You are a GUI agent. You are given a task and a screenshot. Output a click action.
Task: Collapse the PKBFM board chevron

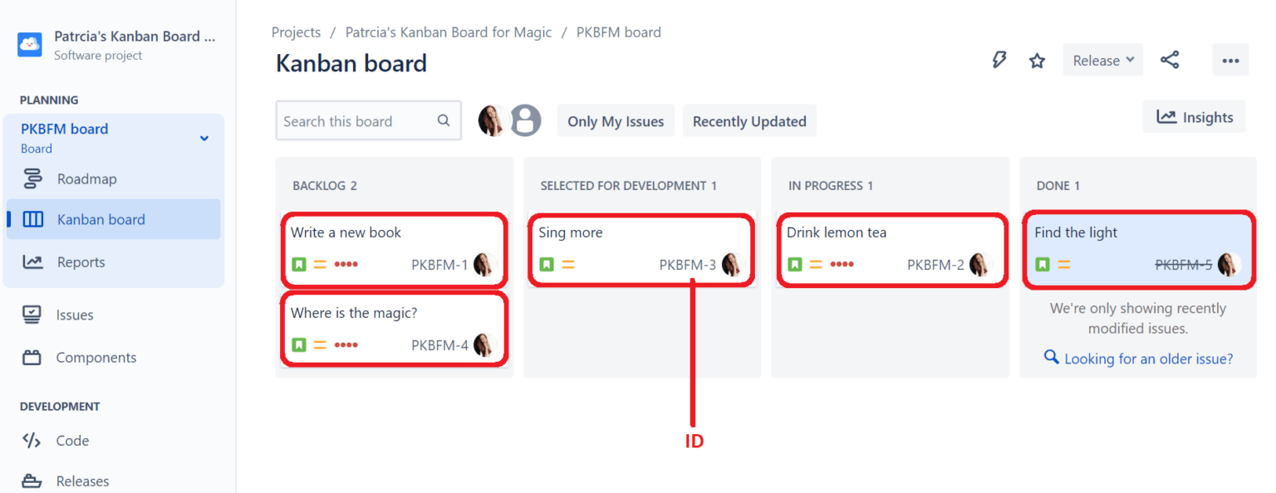(204, 137)
